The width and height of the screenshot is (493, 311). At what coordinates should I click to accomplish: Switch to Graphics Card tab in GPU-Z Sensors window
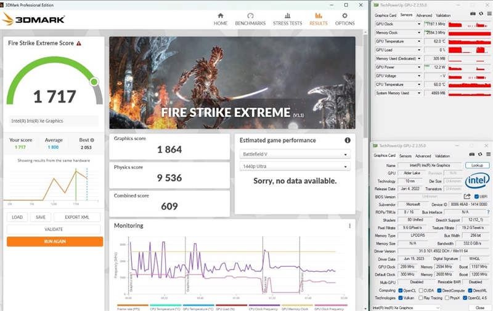pos(385,15)
